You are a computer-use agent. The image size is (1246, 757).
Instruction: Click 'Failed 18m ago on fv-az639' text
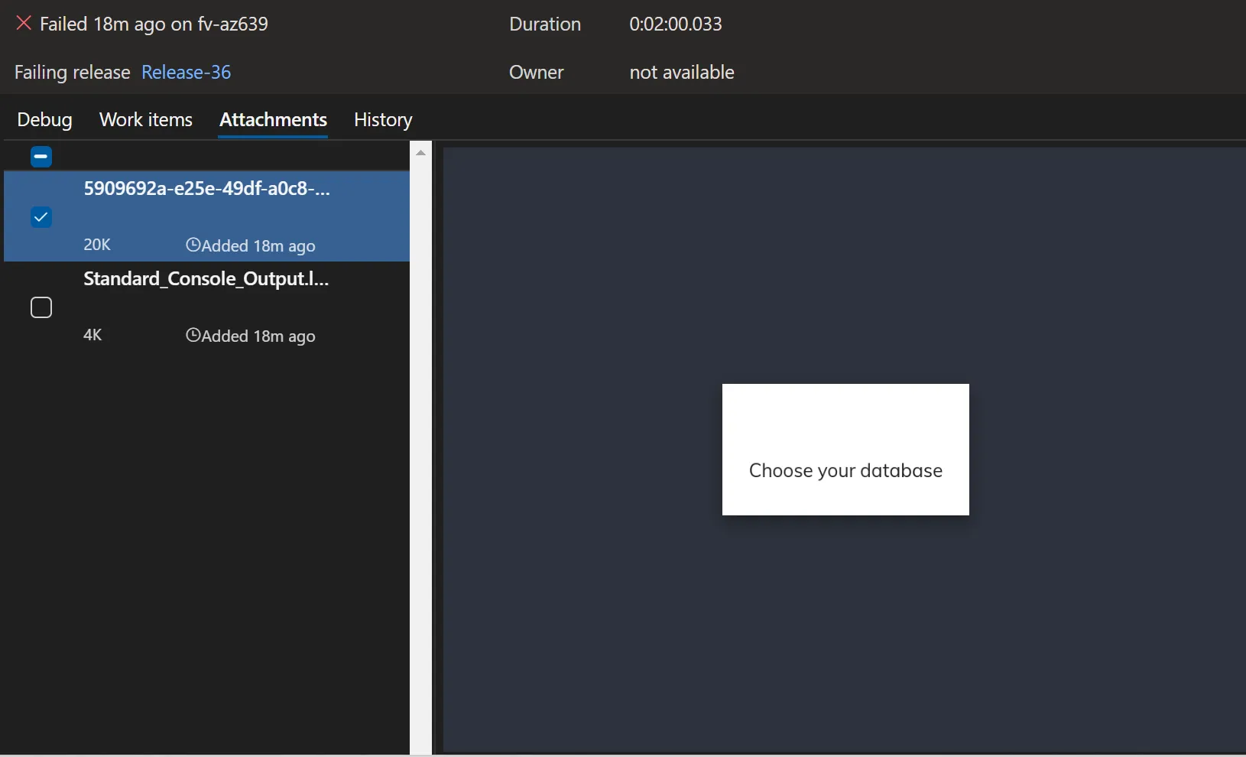coord(154,24)
